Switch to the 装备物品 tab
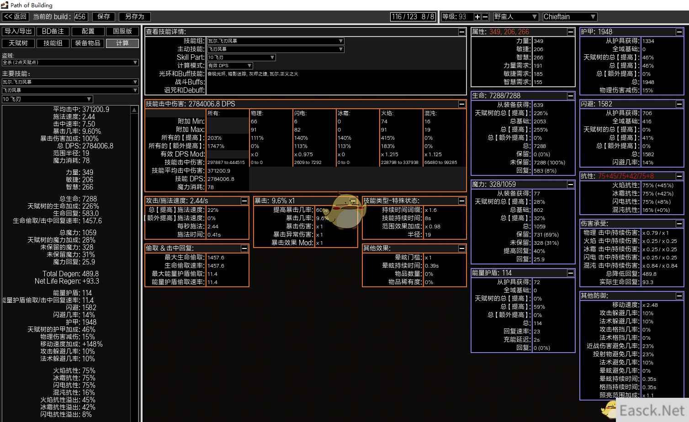689x422 pixels. (88, 43)
